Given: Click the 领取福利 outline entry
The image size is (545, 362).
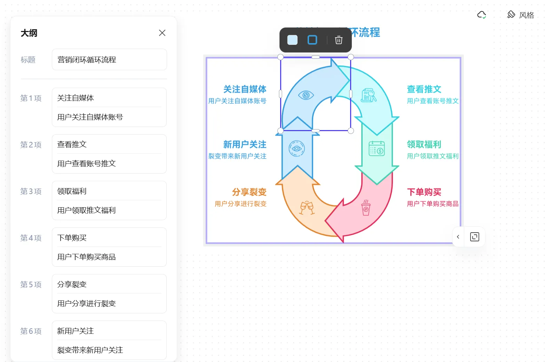Looking at the screenshot, I should [109, 191].
